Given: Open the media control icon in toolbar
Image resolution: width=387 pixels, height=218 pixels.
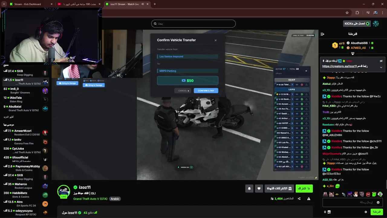Looking at the screenshot, I should [368, 13].
